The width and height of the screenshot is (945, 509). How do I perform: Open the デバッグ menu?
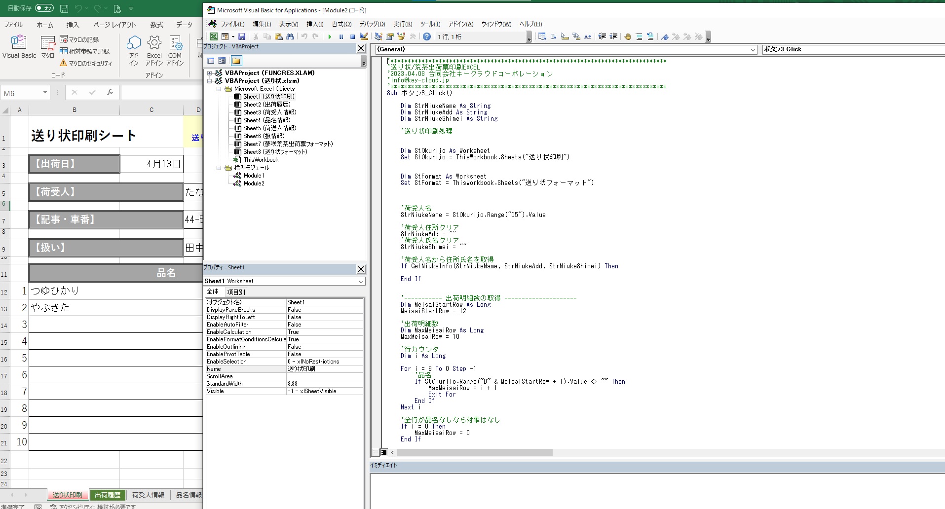372,24
